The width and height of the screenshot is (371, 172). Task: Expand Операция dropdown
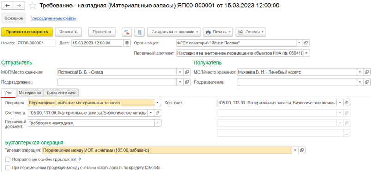(158, 103)
